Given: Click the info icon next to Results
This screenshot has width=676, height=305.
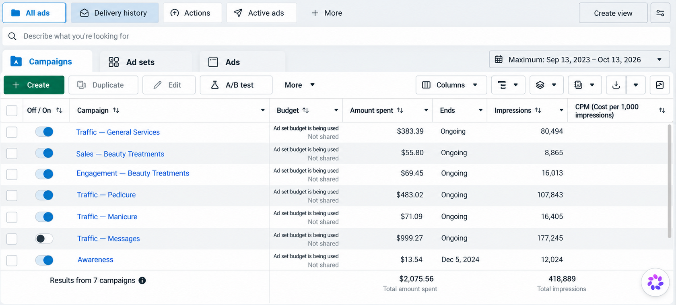Looking at the screenshot, I should 142,280.
